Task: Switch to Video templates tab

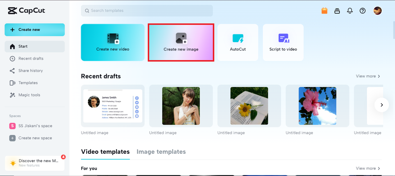Action: 105,152
